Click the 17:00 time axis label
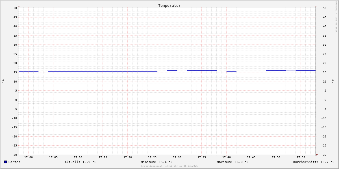 click(x=29, y=157)
